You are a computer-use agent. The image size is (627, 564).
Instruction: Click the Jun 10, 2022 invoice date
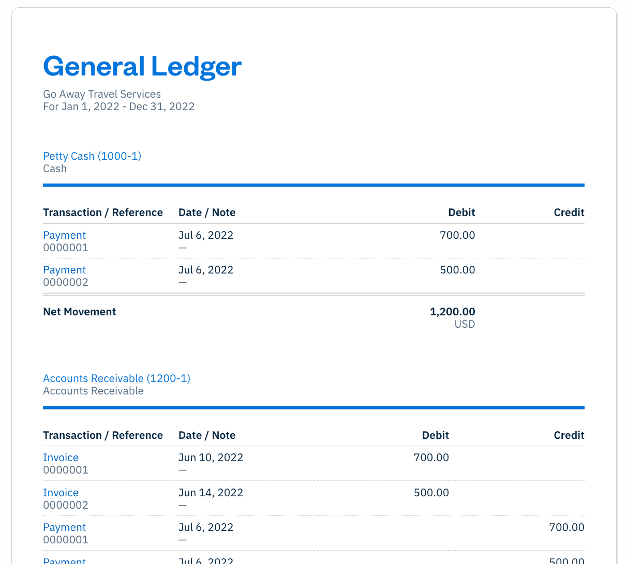point(211,458)
